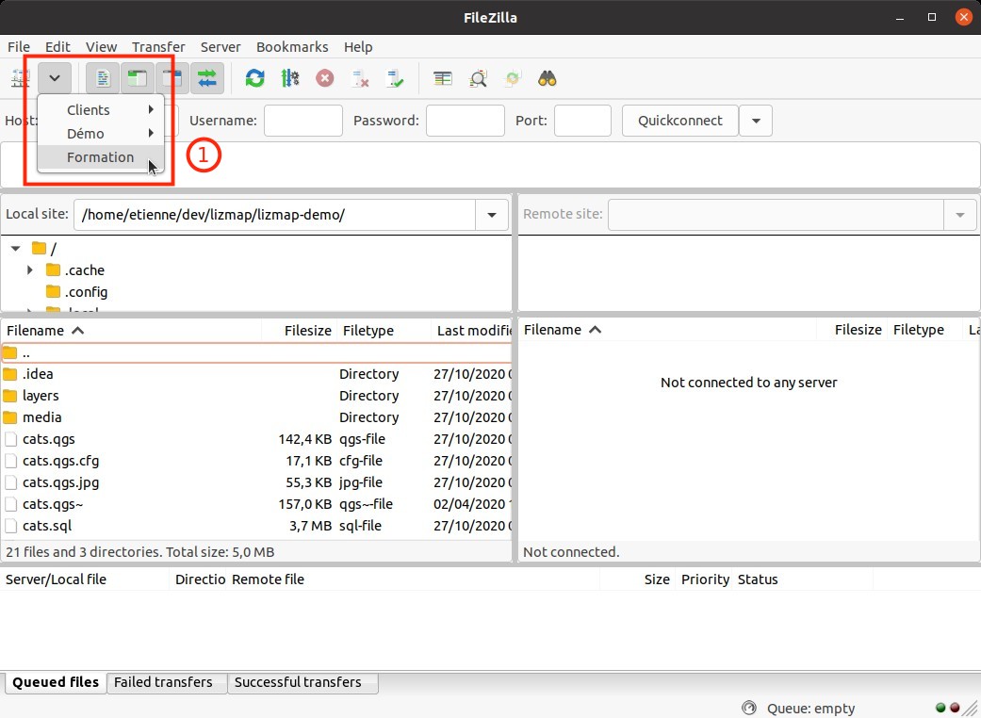Click the Status queue column header
981x718 pixels.
click(803, 579)
